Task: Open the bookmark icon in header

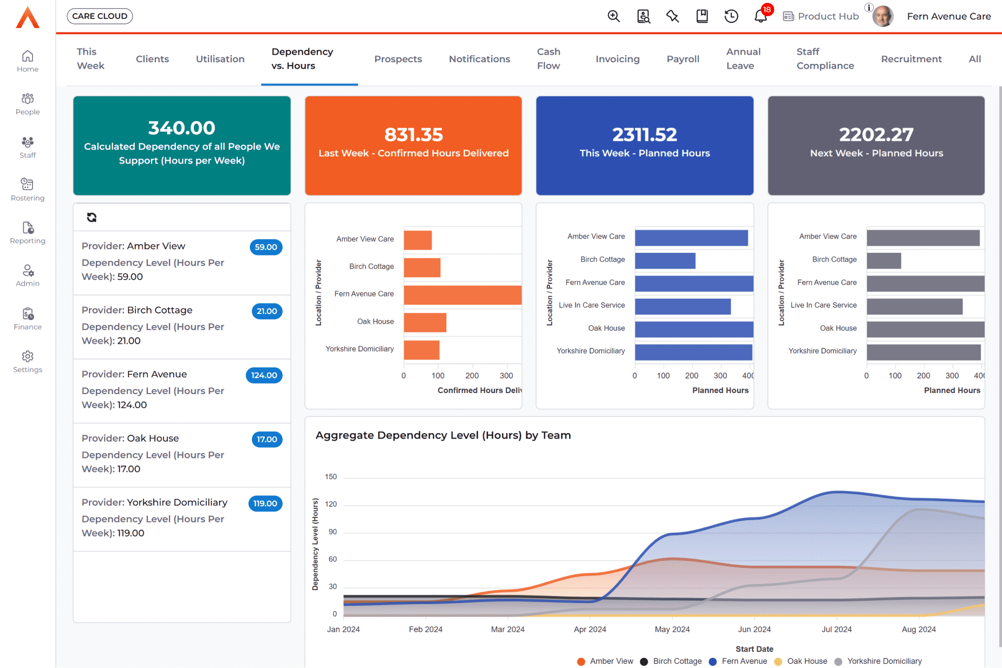Action: [702, 16]
